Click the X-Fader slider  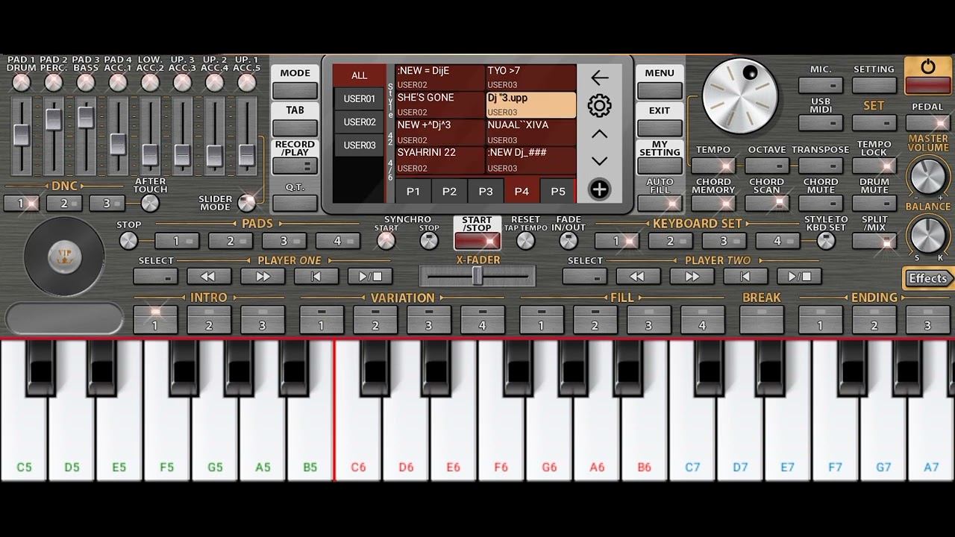(x=477, y=277)
